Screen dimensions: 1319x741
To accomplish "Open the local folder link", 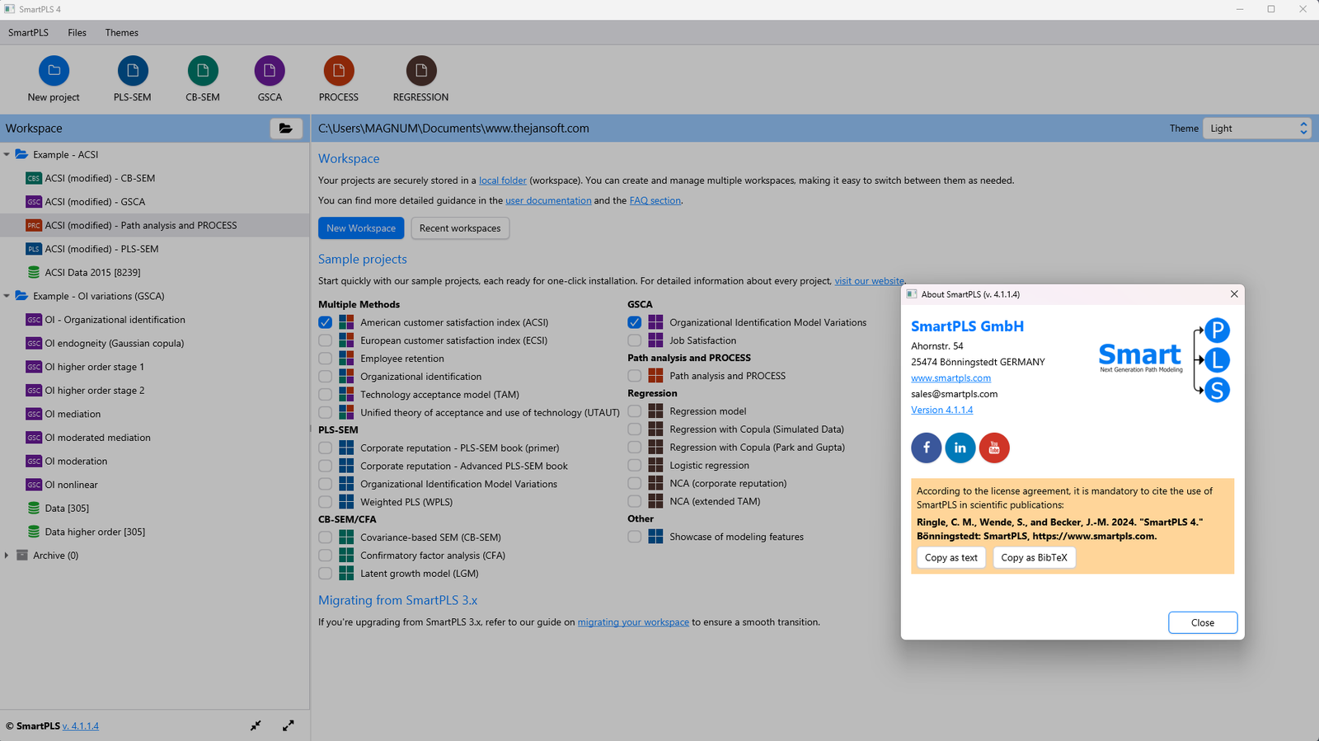I will [502, 181].
